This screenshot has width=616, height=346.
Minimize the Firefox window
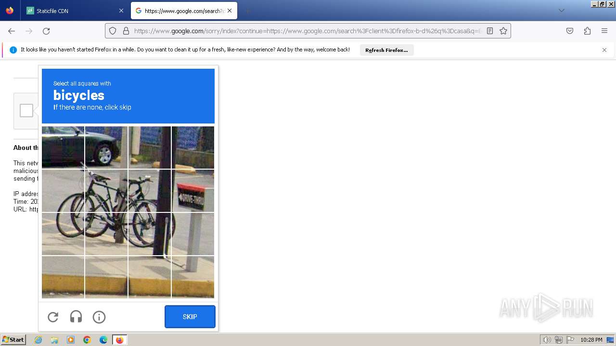pyautogui.click(x=595, y=4)
